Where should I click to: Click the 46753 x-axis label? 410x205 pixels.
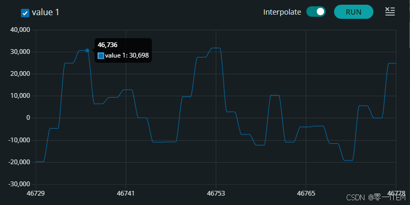click(x=216, y=193)
